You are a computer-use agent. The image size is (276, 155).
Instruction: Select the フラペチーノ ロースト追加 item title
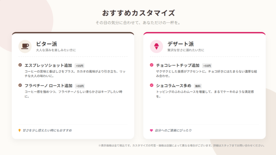[x=48, y=86]
